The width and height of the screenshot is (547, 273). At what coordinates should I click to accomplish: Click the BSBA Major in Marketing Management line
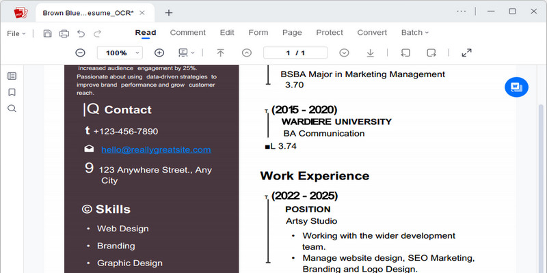(x=363, y=74)
